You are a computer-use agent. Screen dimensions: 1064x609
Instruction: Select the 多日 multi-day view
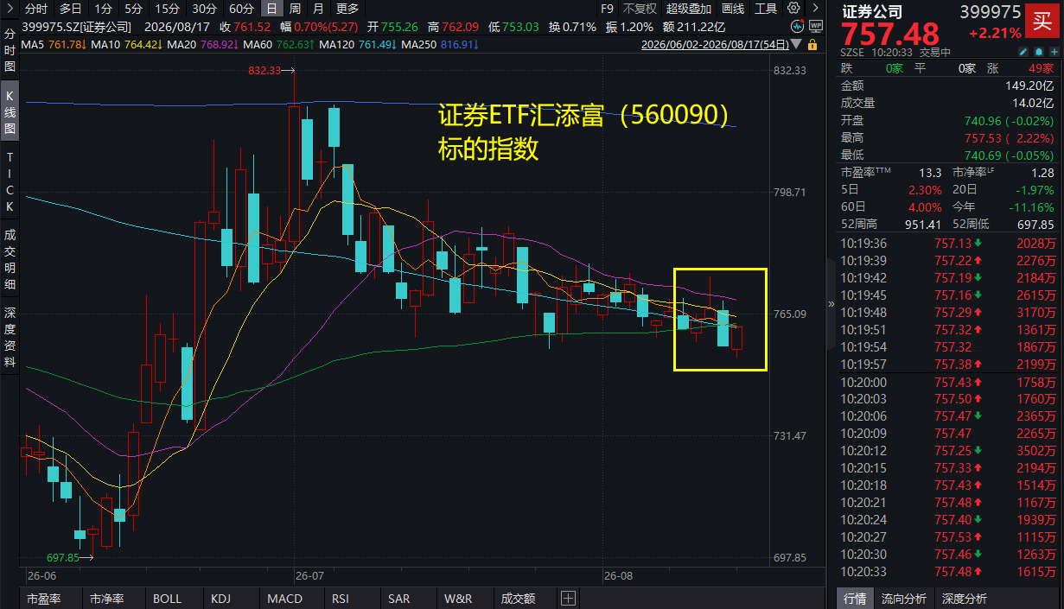(x=71, y=9)
